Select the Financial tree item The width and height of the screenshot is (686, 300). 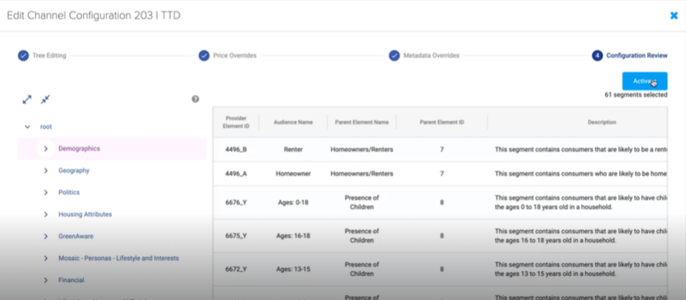pos(71,280)
